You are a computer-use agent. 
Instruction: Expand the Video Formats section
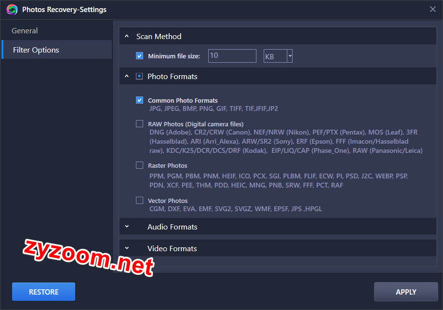click(127, 248)
